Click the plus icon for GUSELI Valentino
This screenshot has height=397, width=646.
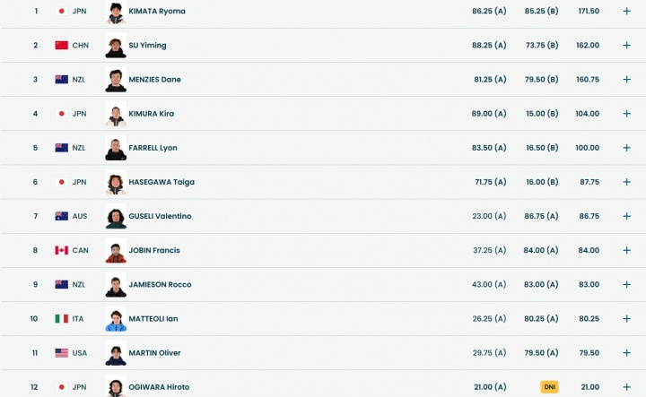click(x=626, y=216)
